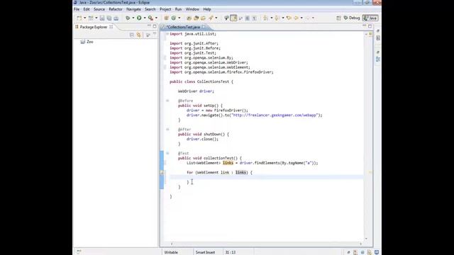Click the New Java Class icon
The height and width of the screenshot is (255, 454).
tap(173, 18)
